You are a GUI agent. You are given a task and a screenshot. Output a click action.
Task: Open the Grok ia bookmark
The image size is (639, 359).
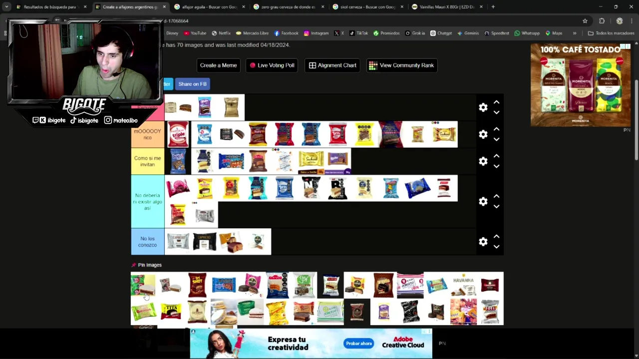click(x=415, y=33)
